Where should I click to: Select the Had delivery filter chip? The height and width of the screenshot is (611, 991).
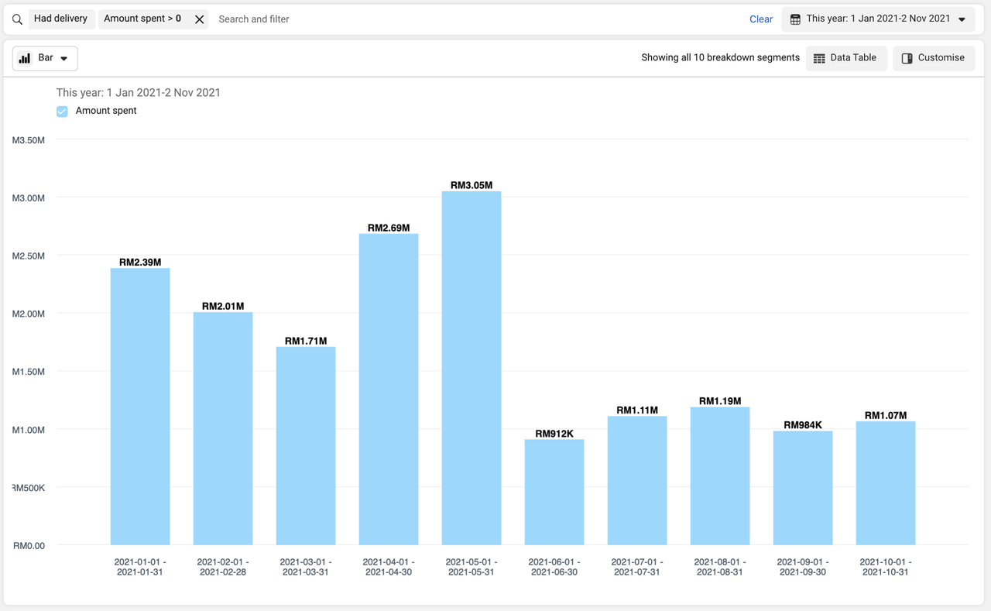(60, 19)
